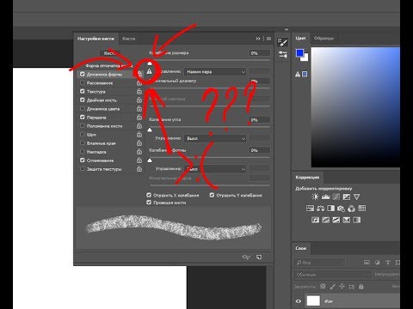This screenshot has width=413, height=309.
Task: Click the Колебание размера percent field
Action: coord(260,53)
